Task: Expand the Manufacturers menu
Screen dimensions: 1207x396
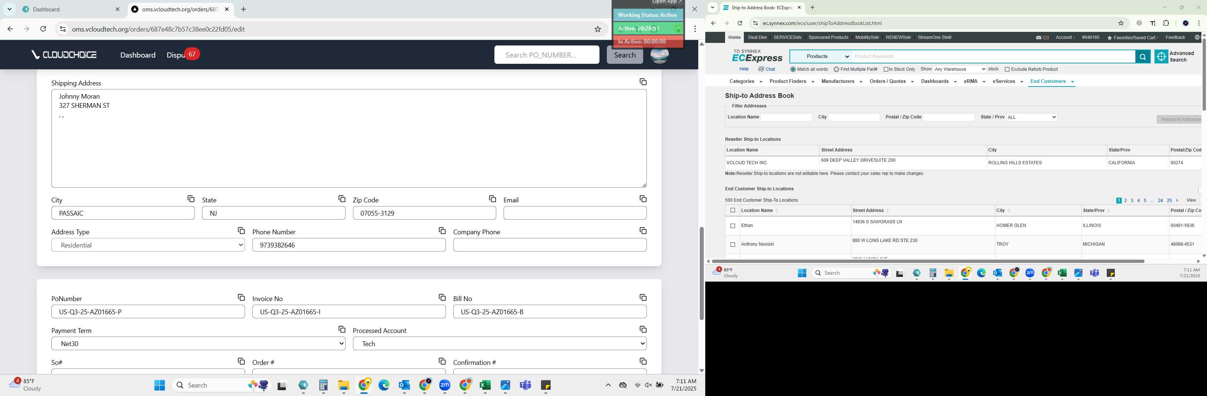Action: pyautogui.click(x=842, y=81)
